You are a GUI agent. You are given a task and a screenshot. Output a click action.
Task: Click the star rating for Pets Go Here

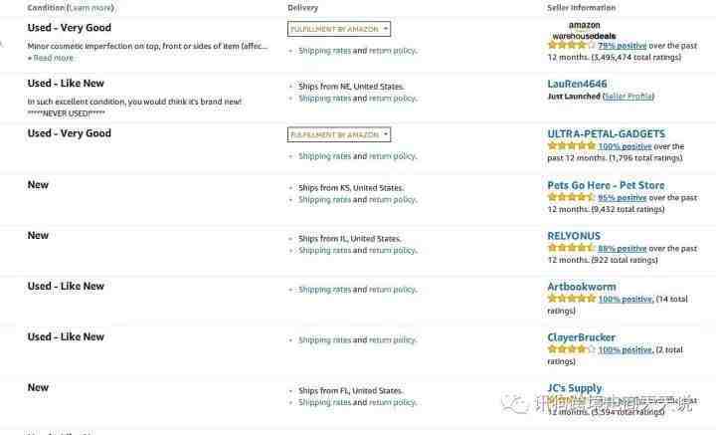571,197
